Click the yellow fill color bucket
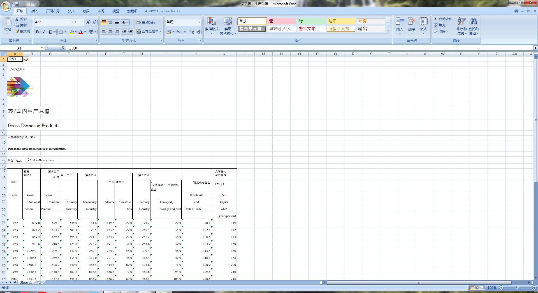 [x=71, y=32]
